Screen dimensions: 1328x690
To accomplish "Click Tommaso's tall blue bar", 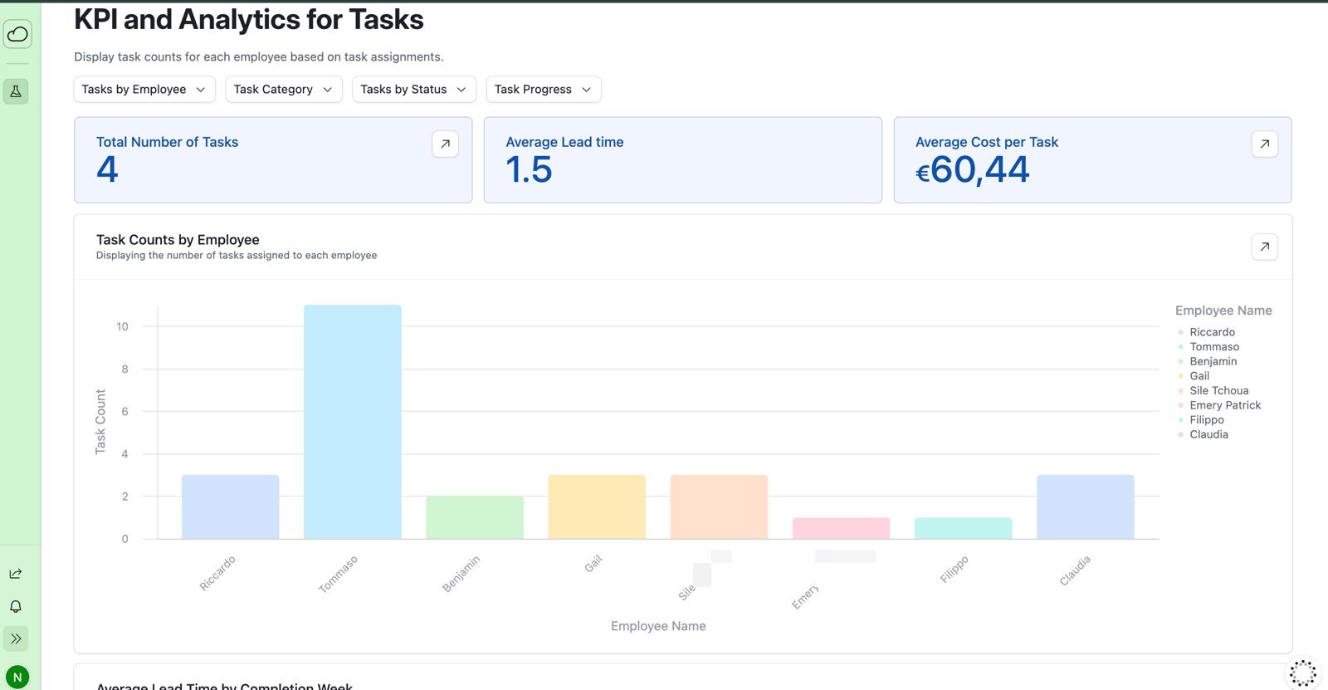I will pyautogui.click(x=353, y=422).
